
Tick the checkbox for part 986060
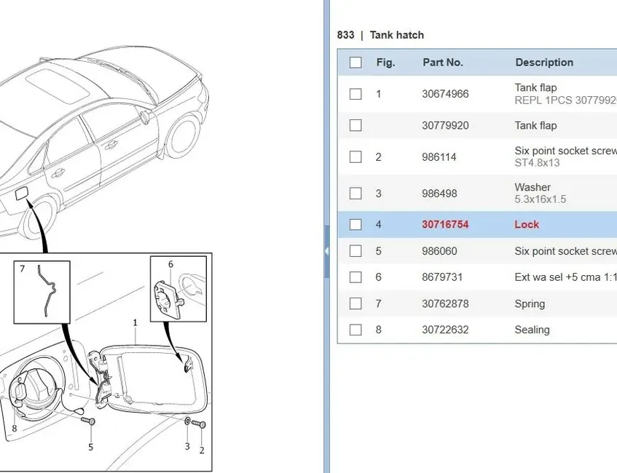(355, 250)
